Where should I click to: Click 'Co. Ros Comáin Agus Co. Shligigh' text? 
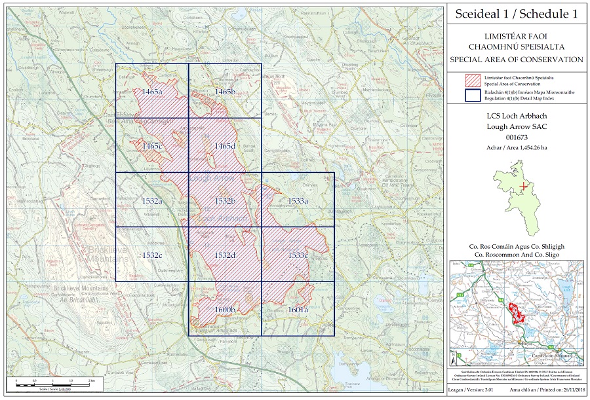pos(517,247)
